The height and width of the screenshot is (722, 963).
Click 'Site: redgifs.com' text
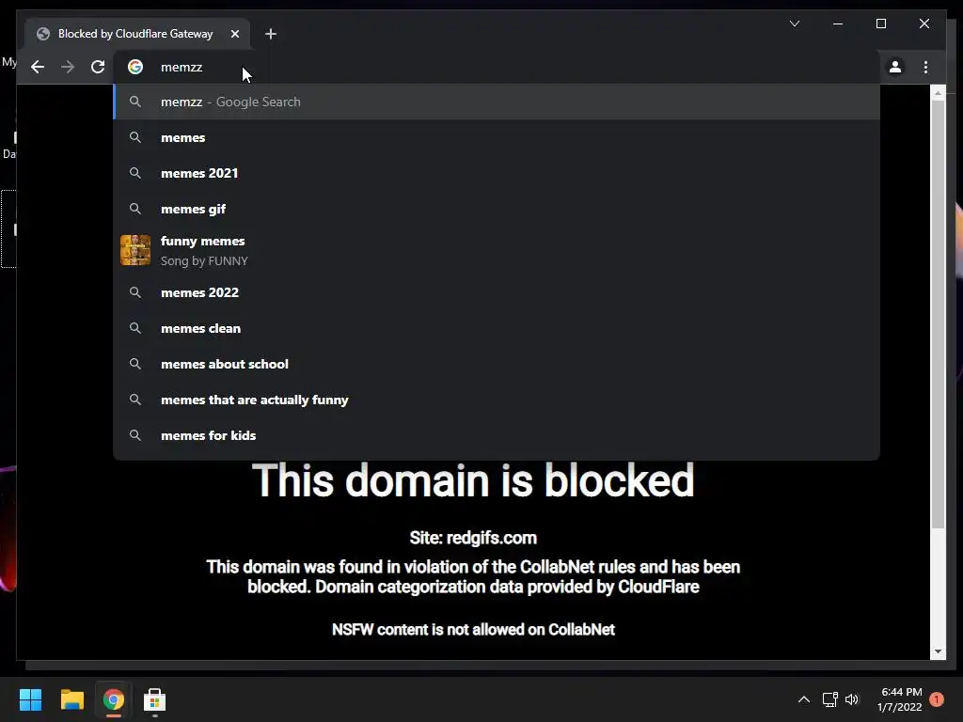[x=473, y=538]
